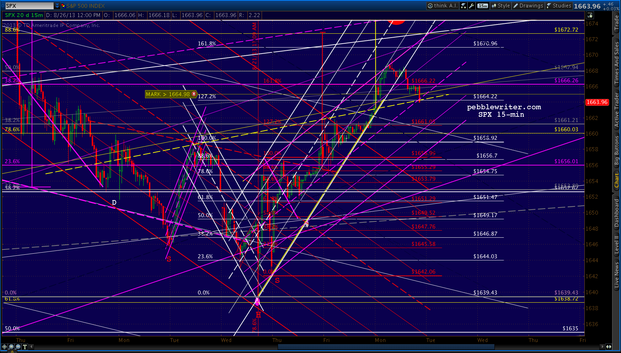Open the Dashboard side tab
621x353 pixels.
(x=617, y=213)
